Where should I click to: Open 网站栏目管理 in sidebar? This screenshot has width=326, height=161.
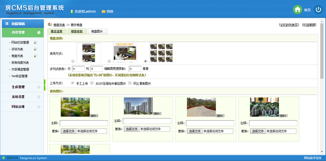click(20, 43)
